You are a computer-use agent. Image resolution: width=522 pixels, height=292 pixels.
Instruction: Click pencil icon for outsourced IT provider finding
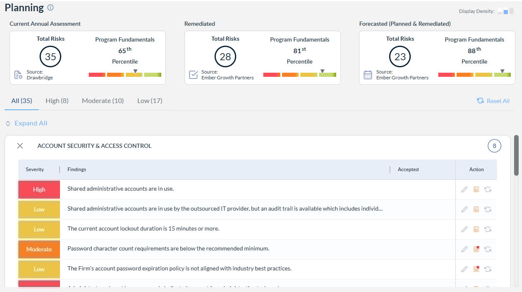(x=465, y=209)
